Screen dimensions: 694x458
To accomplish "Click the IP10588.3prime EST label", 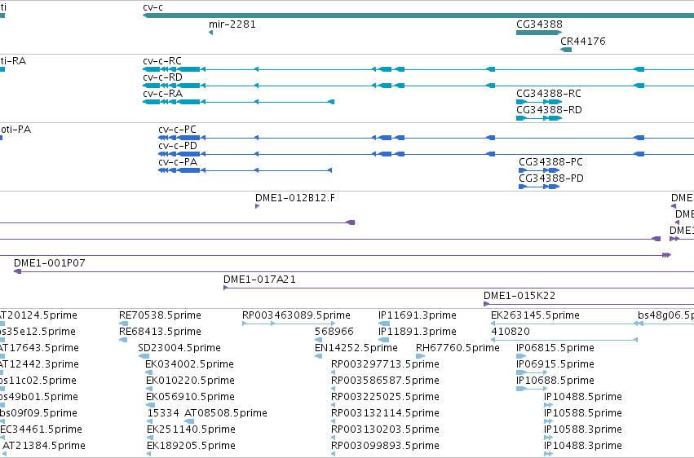I will point(583,429).
